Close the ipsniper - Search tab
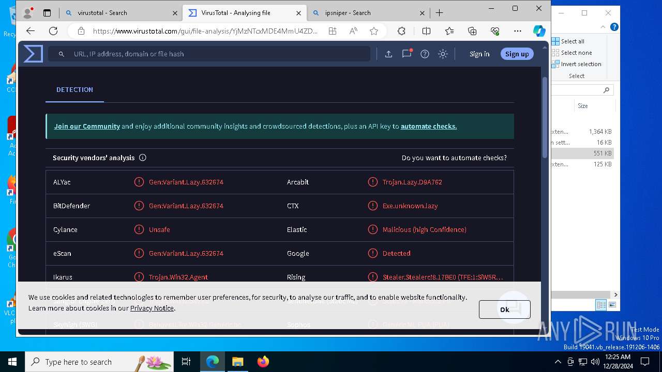Image resolution: width=662 pixels, height=372 pixels. [423, 13]
